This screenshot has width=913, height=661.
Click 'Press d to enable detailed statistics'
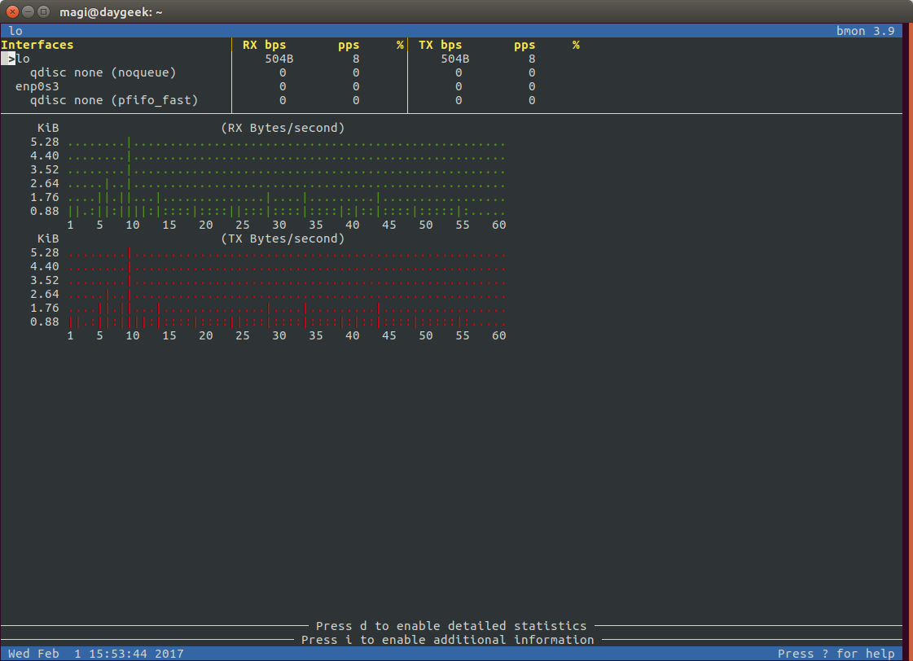tap(451, 626)
